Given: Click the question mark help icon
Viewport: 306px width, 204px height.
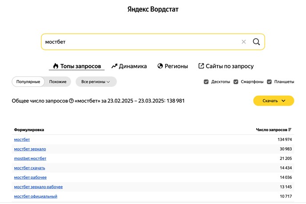Looking at the screenshot, I should tap(72, 101).
